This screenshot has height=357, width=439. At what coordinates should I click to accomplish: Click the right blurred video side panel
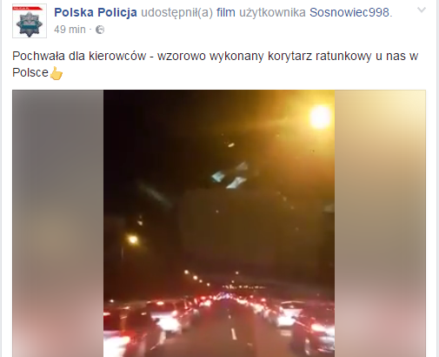click(380, 224)
